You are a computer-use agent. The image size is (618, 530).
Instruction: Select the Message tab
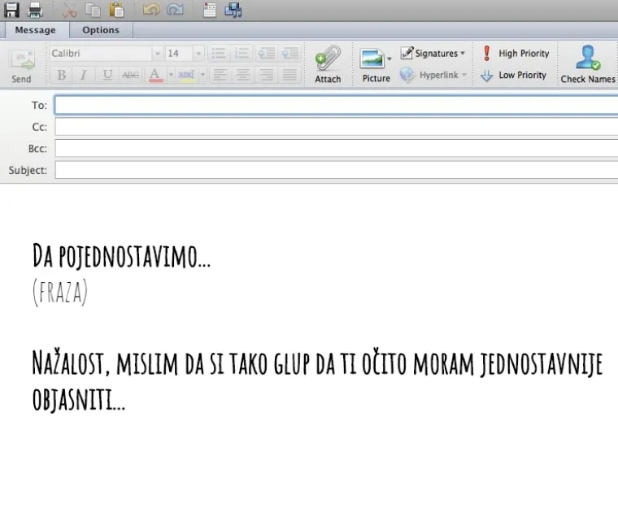click(35, 30)
